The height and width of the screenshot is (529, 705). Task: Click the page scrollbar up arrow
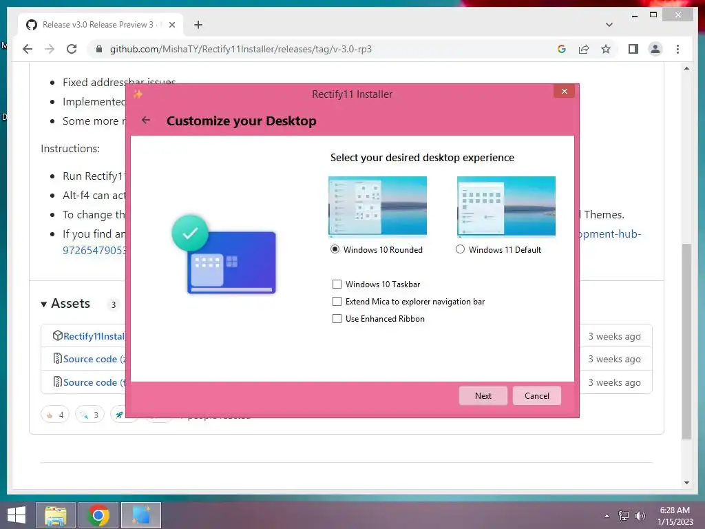(686, 68)
